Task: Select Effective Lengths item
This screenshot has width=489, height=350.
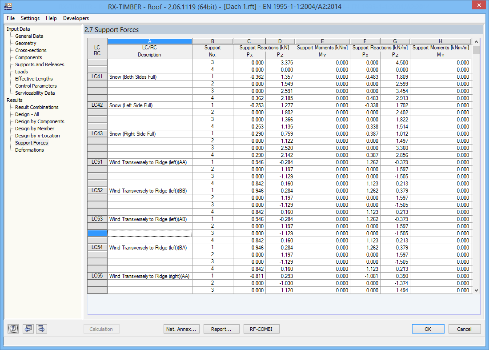Action: click(34, 79)
